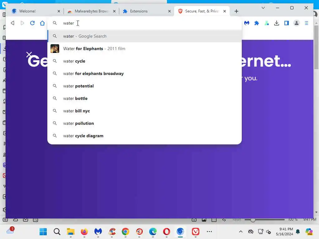Screen dimensions: 319x239
Task: Click the page scrollbar up arrow
Action: (x=316, y=23)
